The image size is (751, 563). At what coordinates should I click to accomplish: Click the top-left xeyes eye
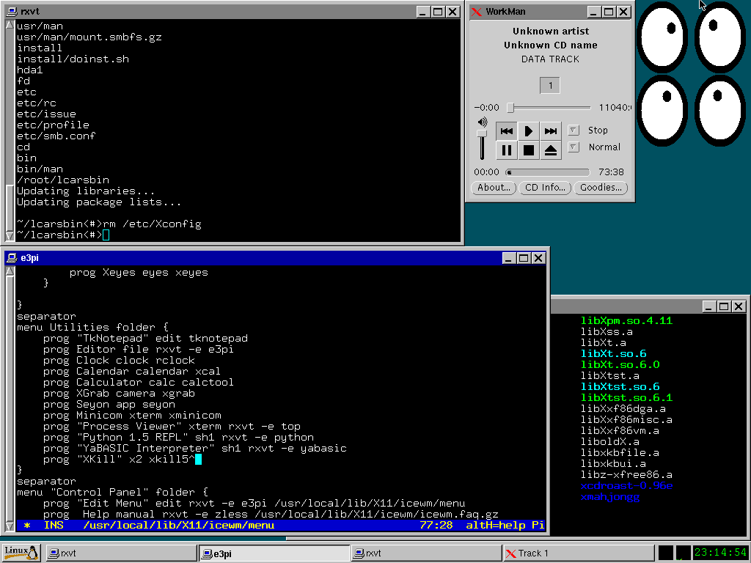(x=662, y=37)
